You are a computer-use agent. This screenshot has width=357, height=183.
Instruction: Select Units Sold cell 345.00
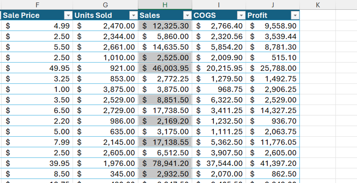tap(106, 174)
